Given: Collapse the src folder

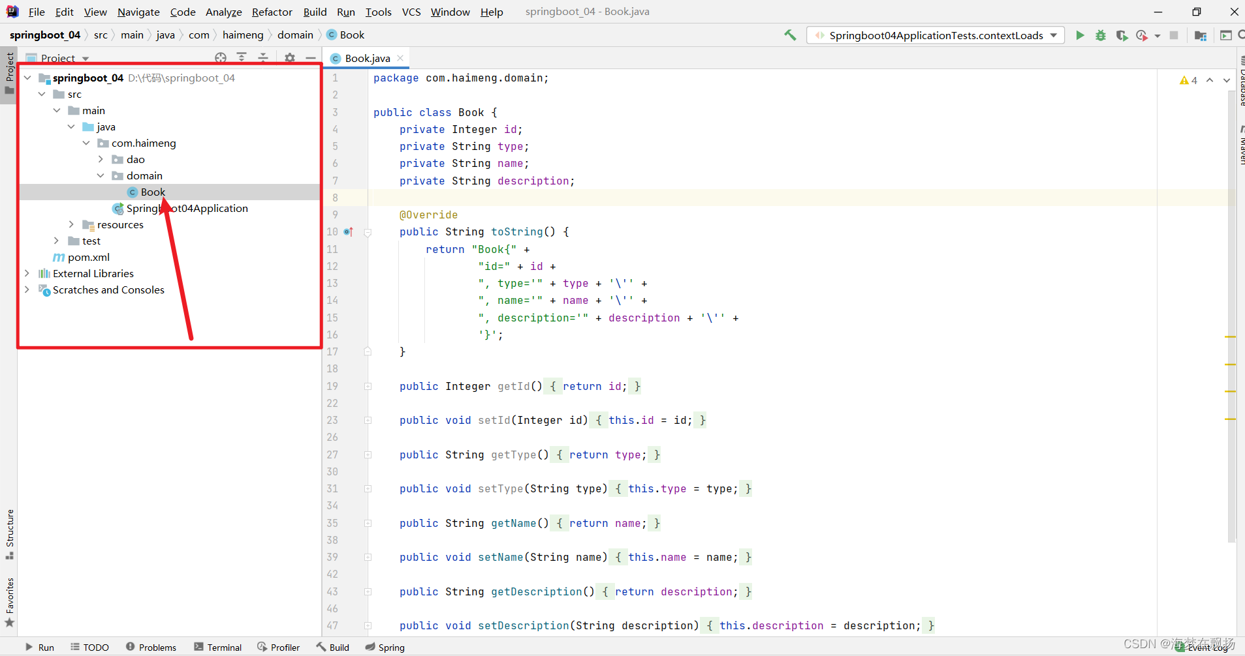Looking at the screenshot, I should tap(42, 94).
